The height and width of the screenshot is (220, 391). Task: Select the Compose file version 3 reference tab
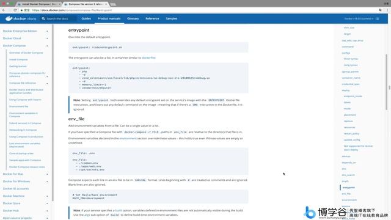click(86, 4)
